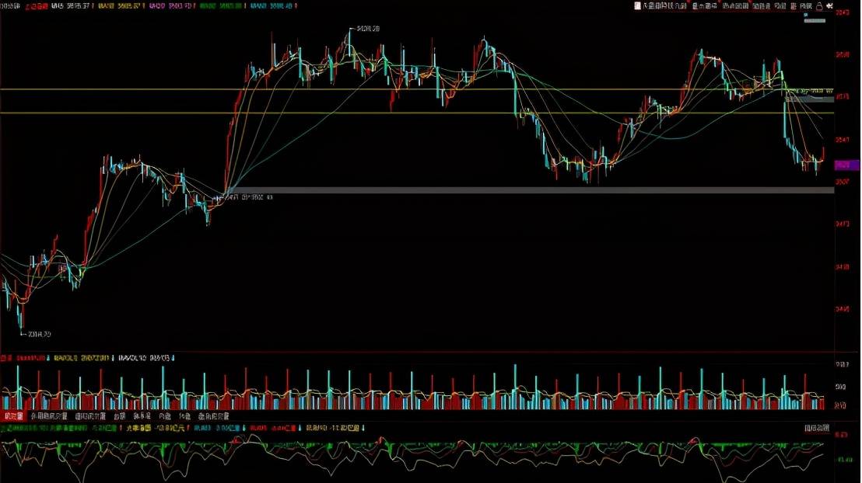
Task: Click the small grey tag below the top-right toolbar
Action: coord(815,21)
